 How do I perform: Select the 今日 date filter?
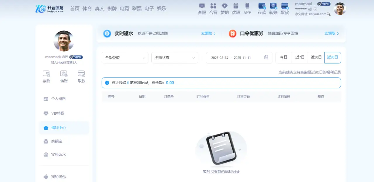[284, 57]
